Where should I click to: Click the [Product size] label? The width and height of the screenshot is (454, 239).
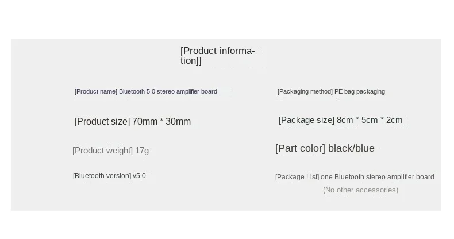(x=102, y=122)
